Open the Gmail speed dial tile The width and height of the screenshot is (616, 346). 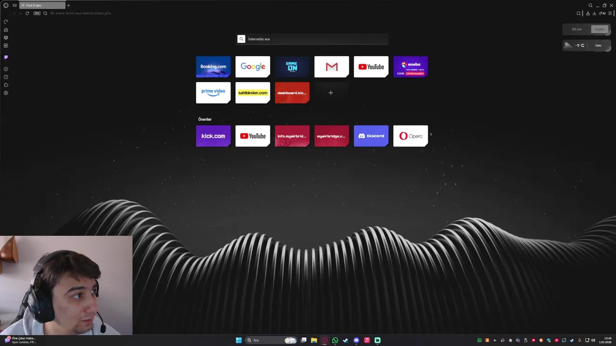pyautogui.click(x=332, y=67)
